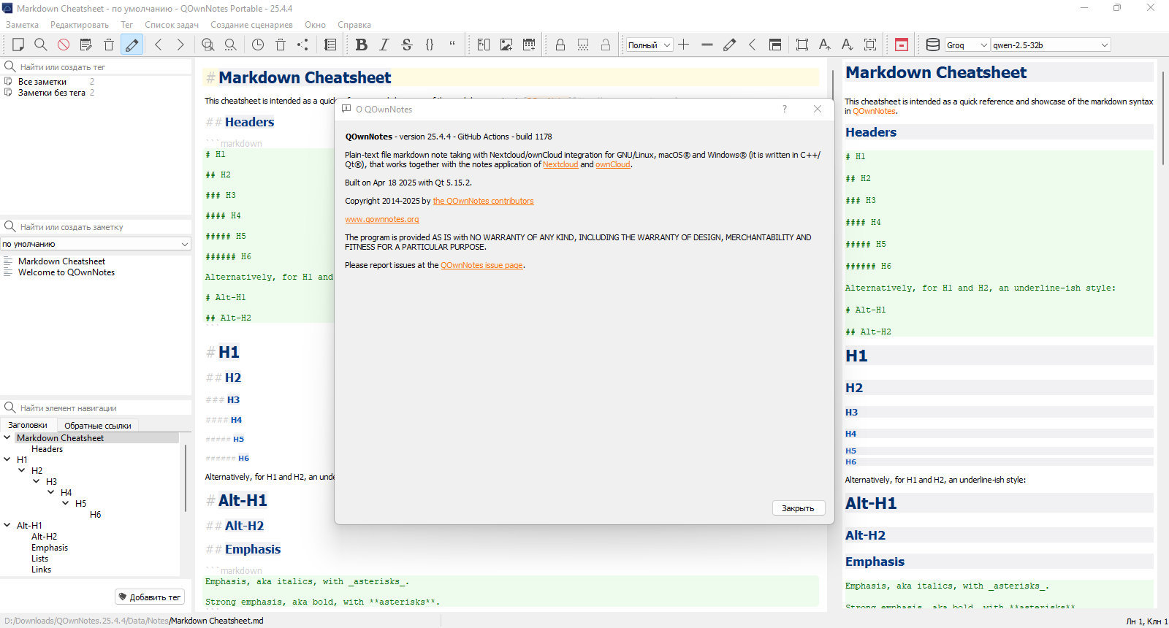Open the Редактировать menu
1169x628 pixels.
(80, 25)
